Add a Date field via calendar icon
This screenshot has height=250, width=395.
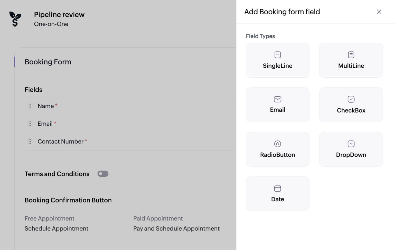(277, 188)
